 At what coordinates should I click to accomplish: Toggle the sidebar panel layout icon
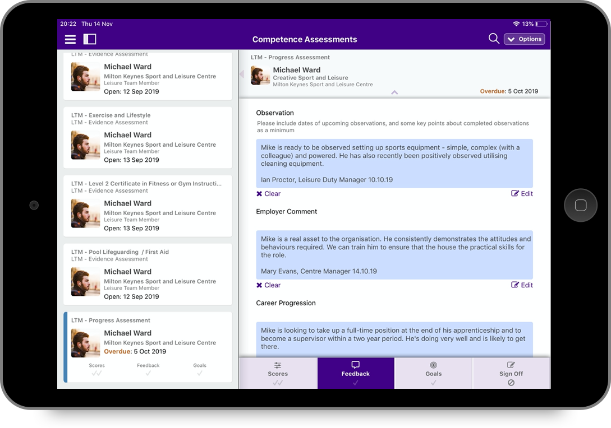[90, 39]
